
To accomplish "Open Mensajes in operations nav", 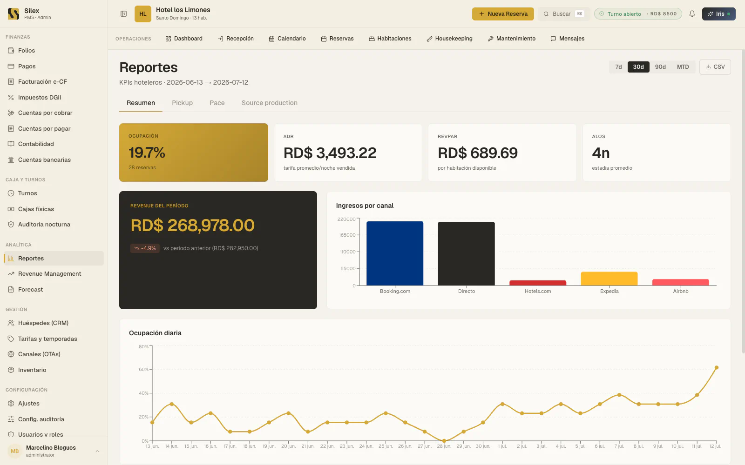I will click(567, 39).
